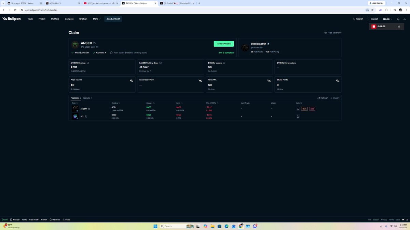Viewport: 410px width, 230px height.
Task: Open Chrome tab search dropdown
Action: pos(3,3)
